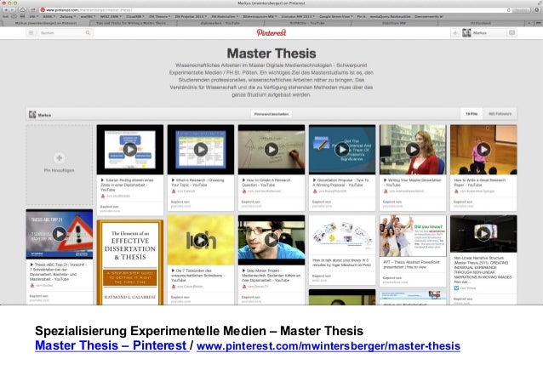
Task: Click the plus icon in the Pinterest header
Action: click(455, 33)
